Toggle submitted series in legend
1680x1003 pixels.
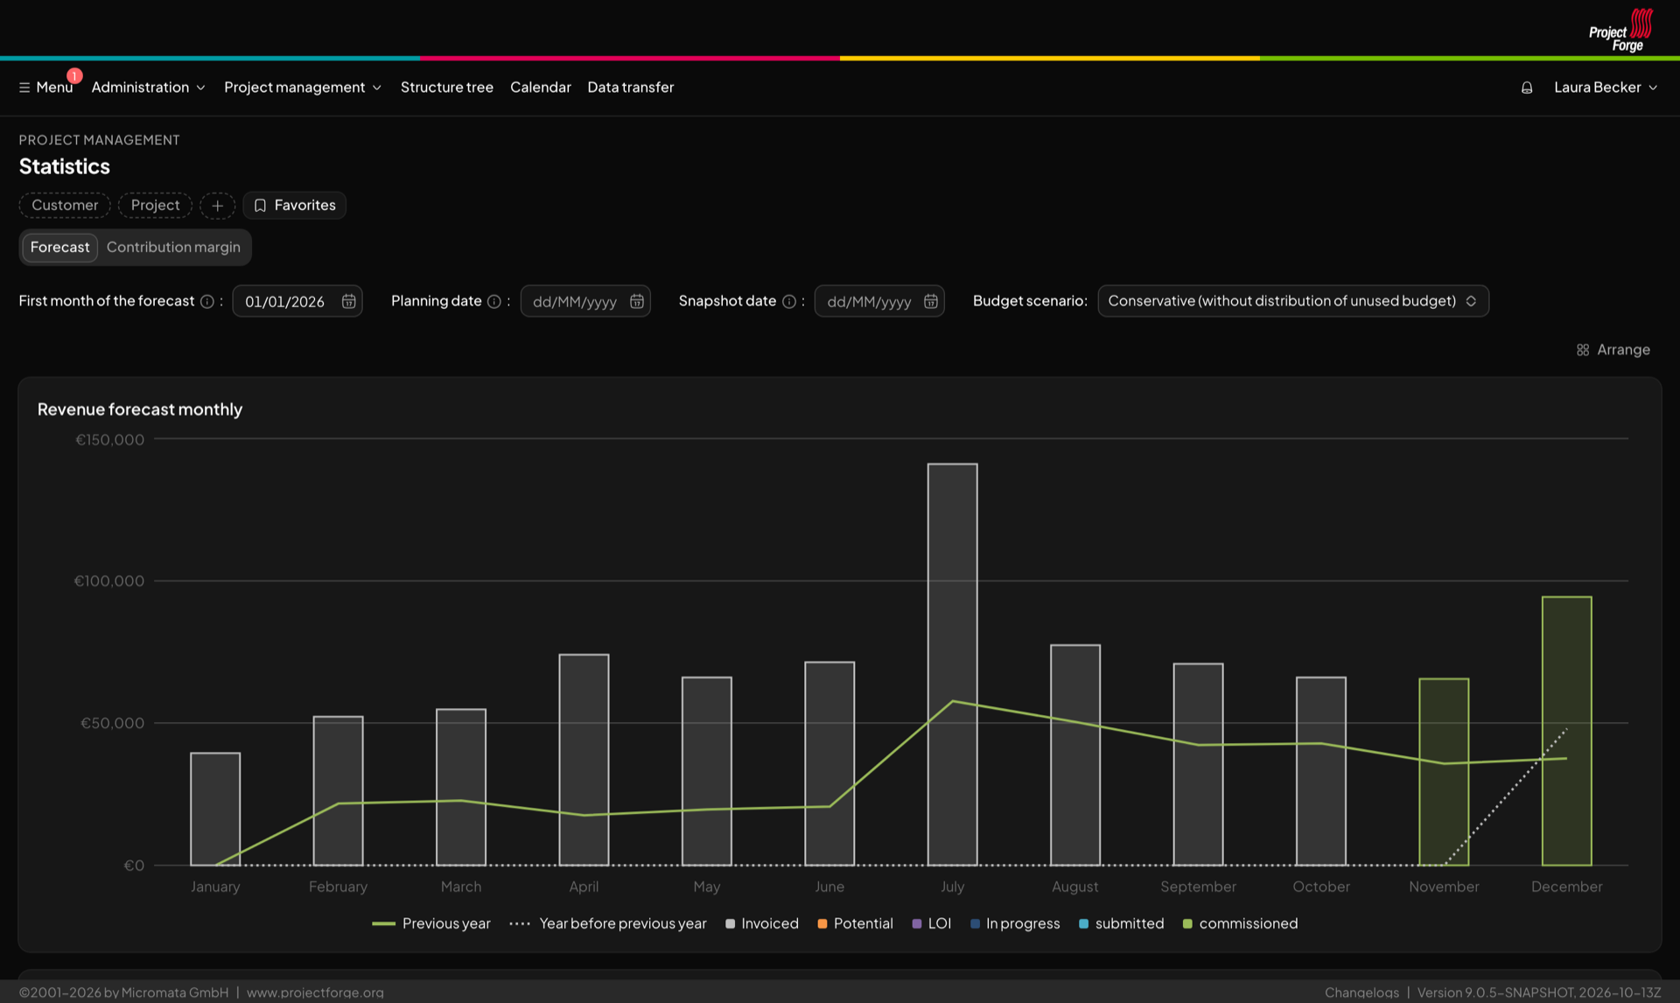pyautogui.click(x=1122, y=923)
